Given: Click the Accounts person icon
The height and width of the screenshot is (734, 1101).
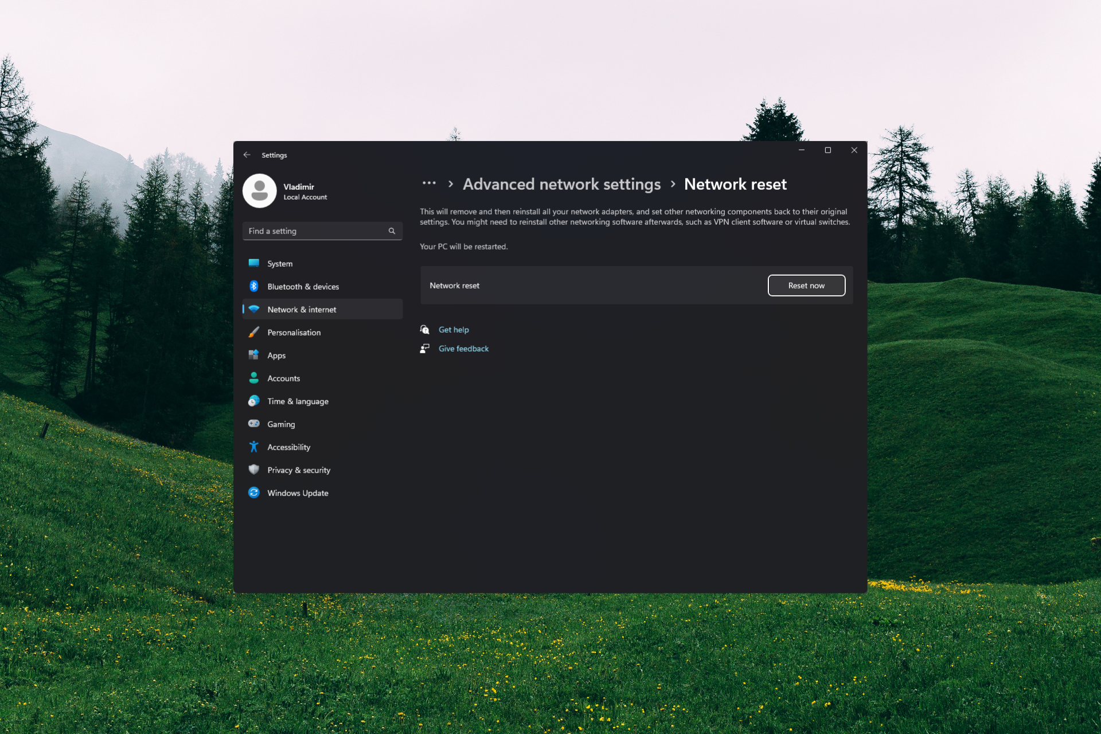Looking at the screenshot, I should point(253,378).
